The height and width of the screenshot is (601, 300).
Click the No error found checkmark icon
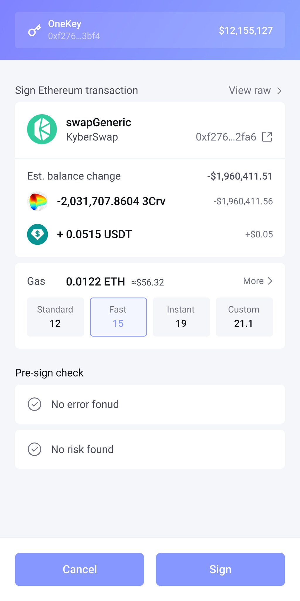(35, 404)
